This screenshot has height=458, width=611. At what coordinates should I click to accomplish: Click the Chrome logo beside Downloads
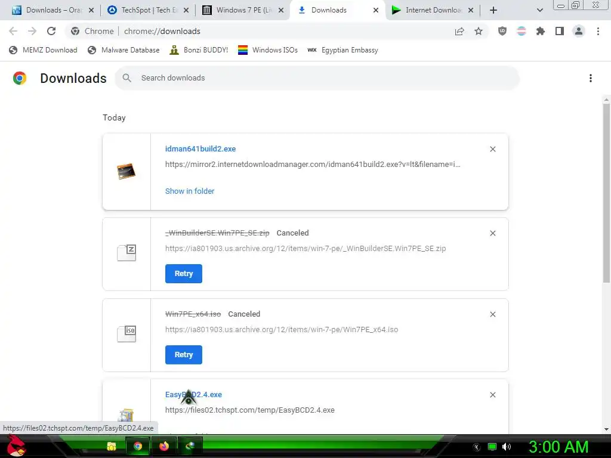[20, 78]
